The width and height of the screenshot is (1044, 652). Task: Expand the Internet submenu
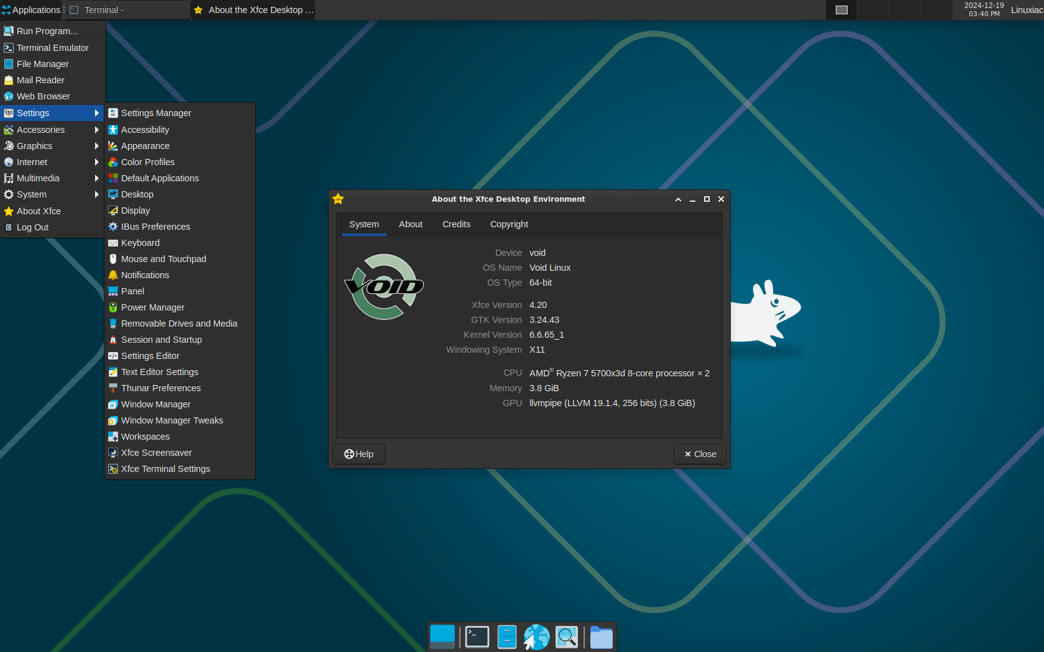pyautogui.click(x=52, y=162)
